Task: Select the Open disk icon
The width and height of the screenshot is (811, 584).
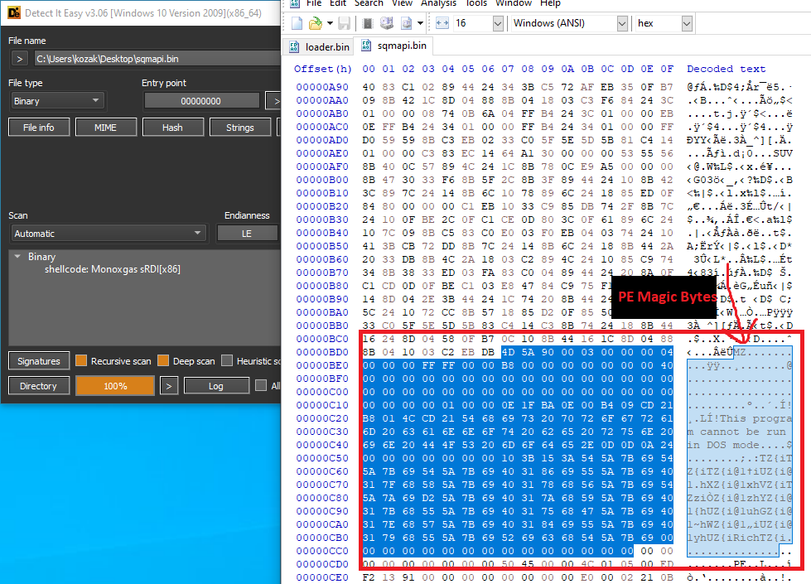Action: pyautogui.click(x=387, y=23)
